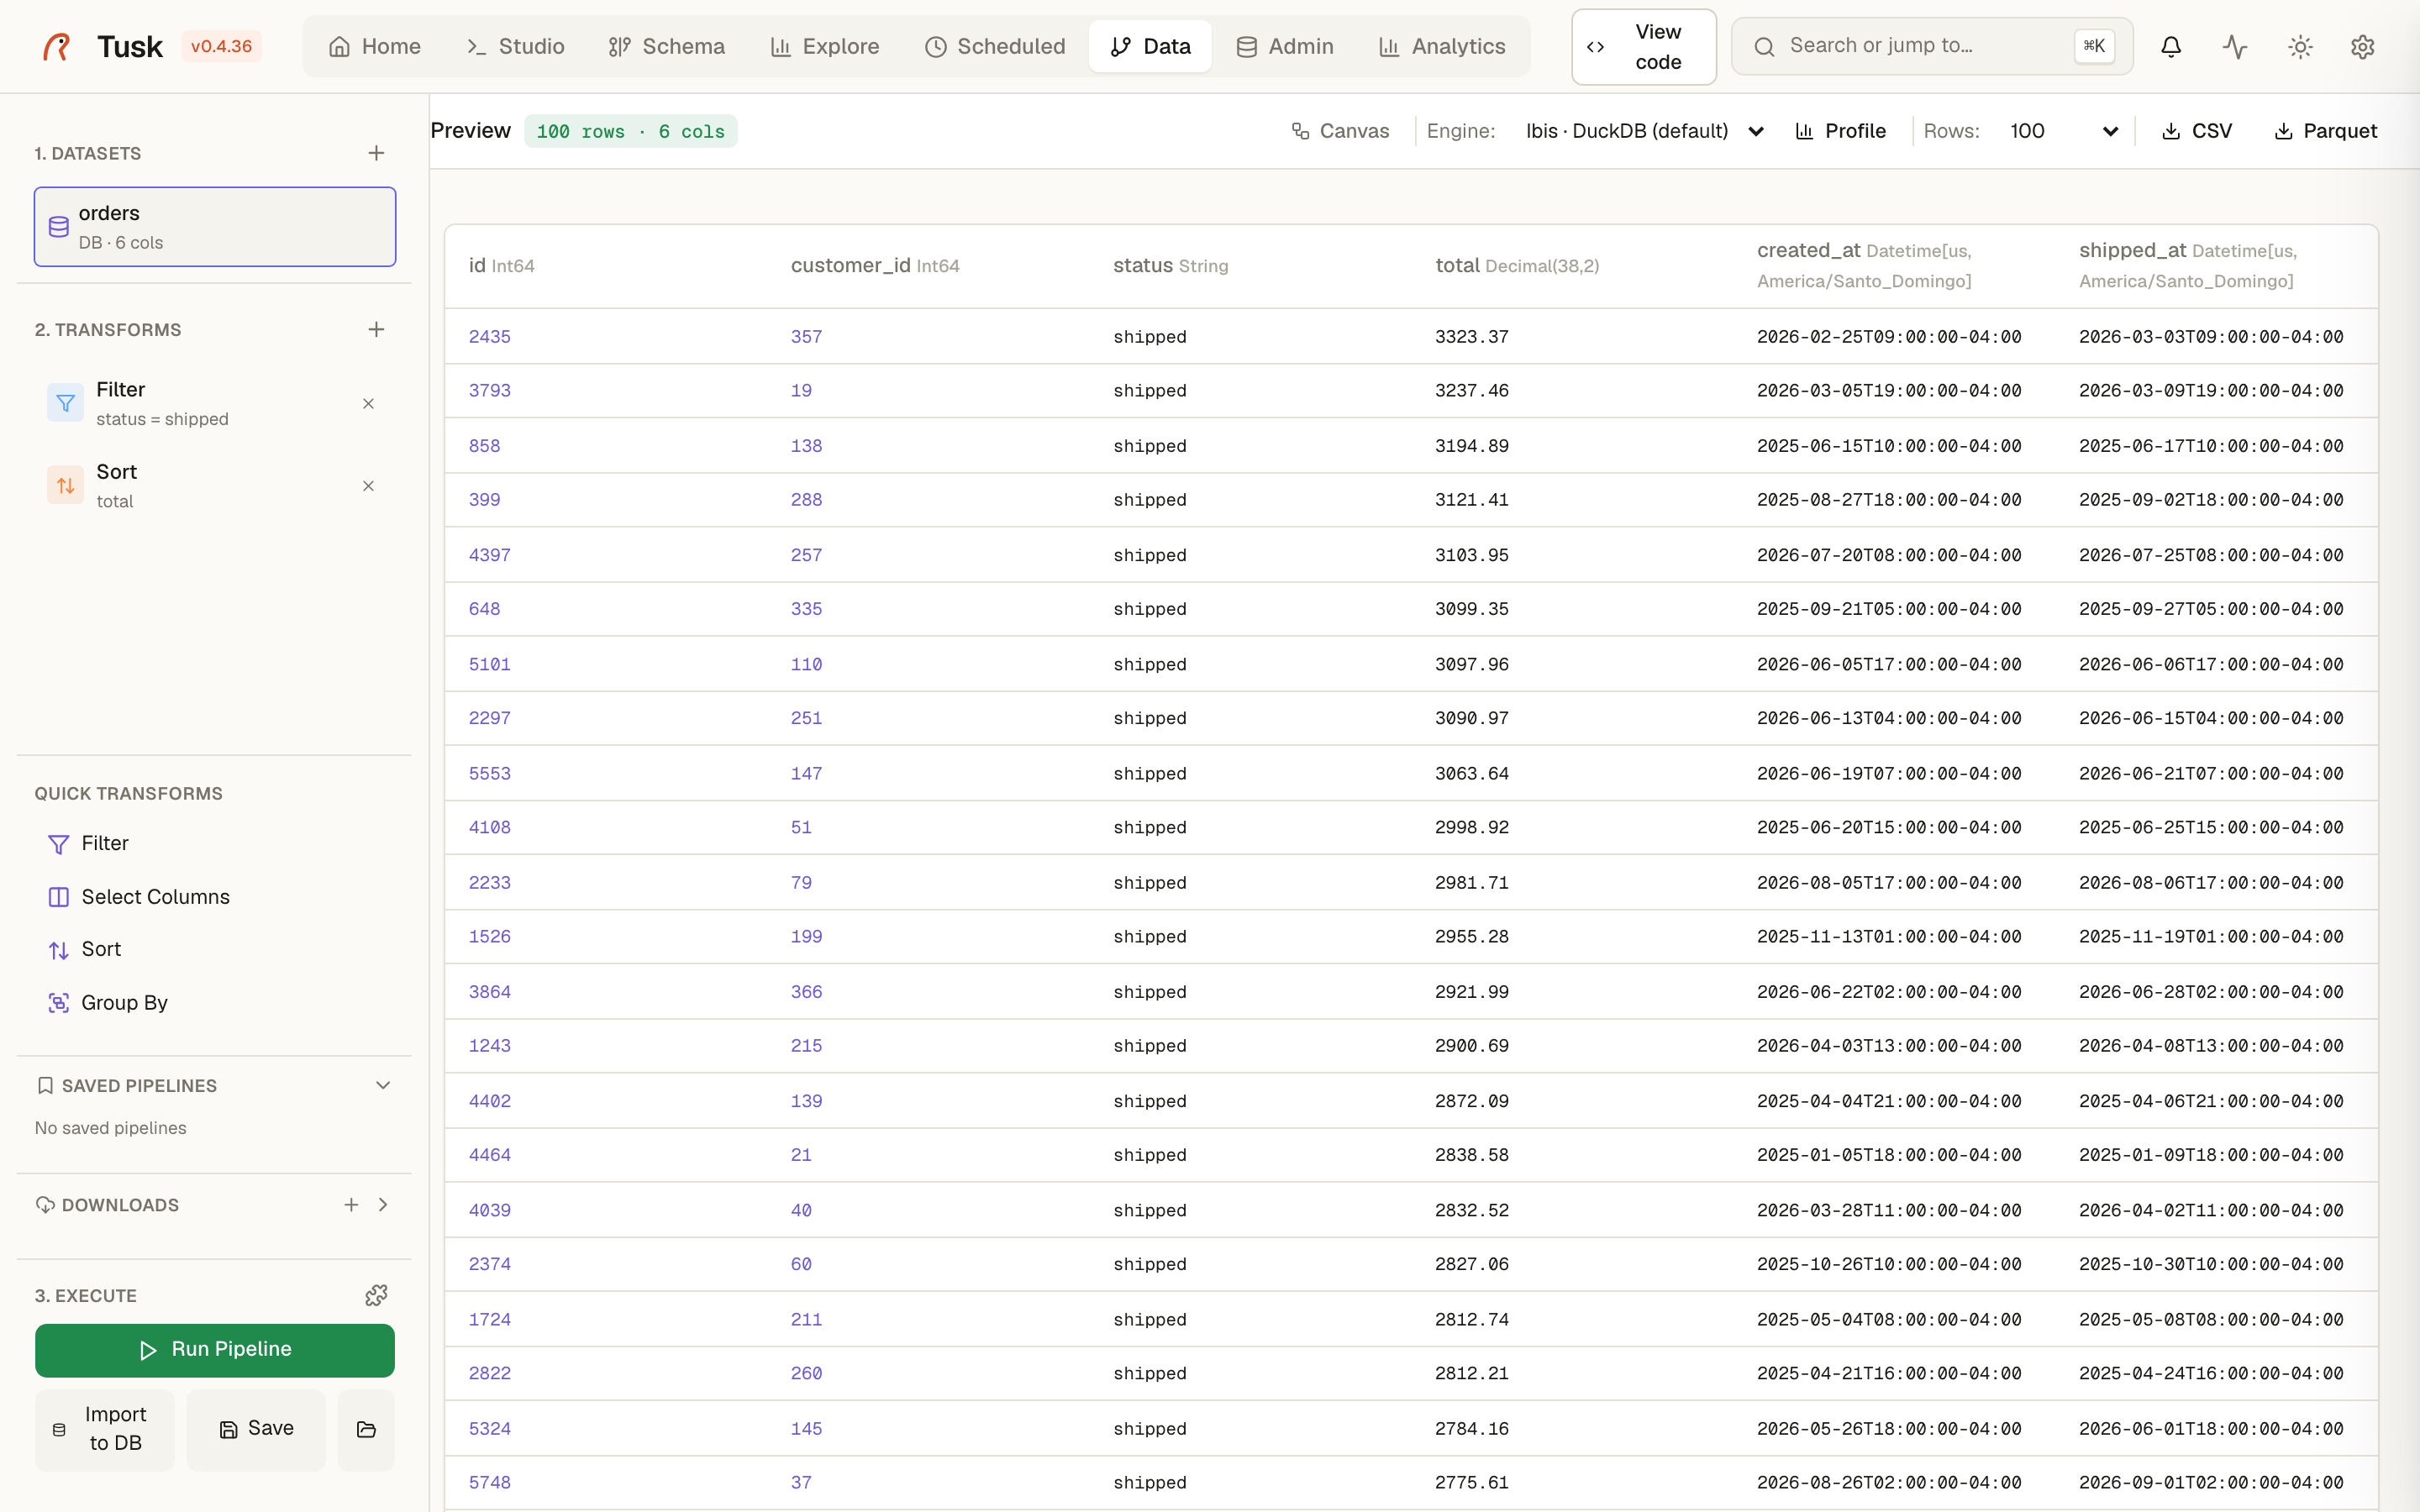Open the notifications bell
Image resolution: width=2420 pixels, height=1512 pixels.
point(2171,46)
